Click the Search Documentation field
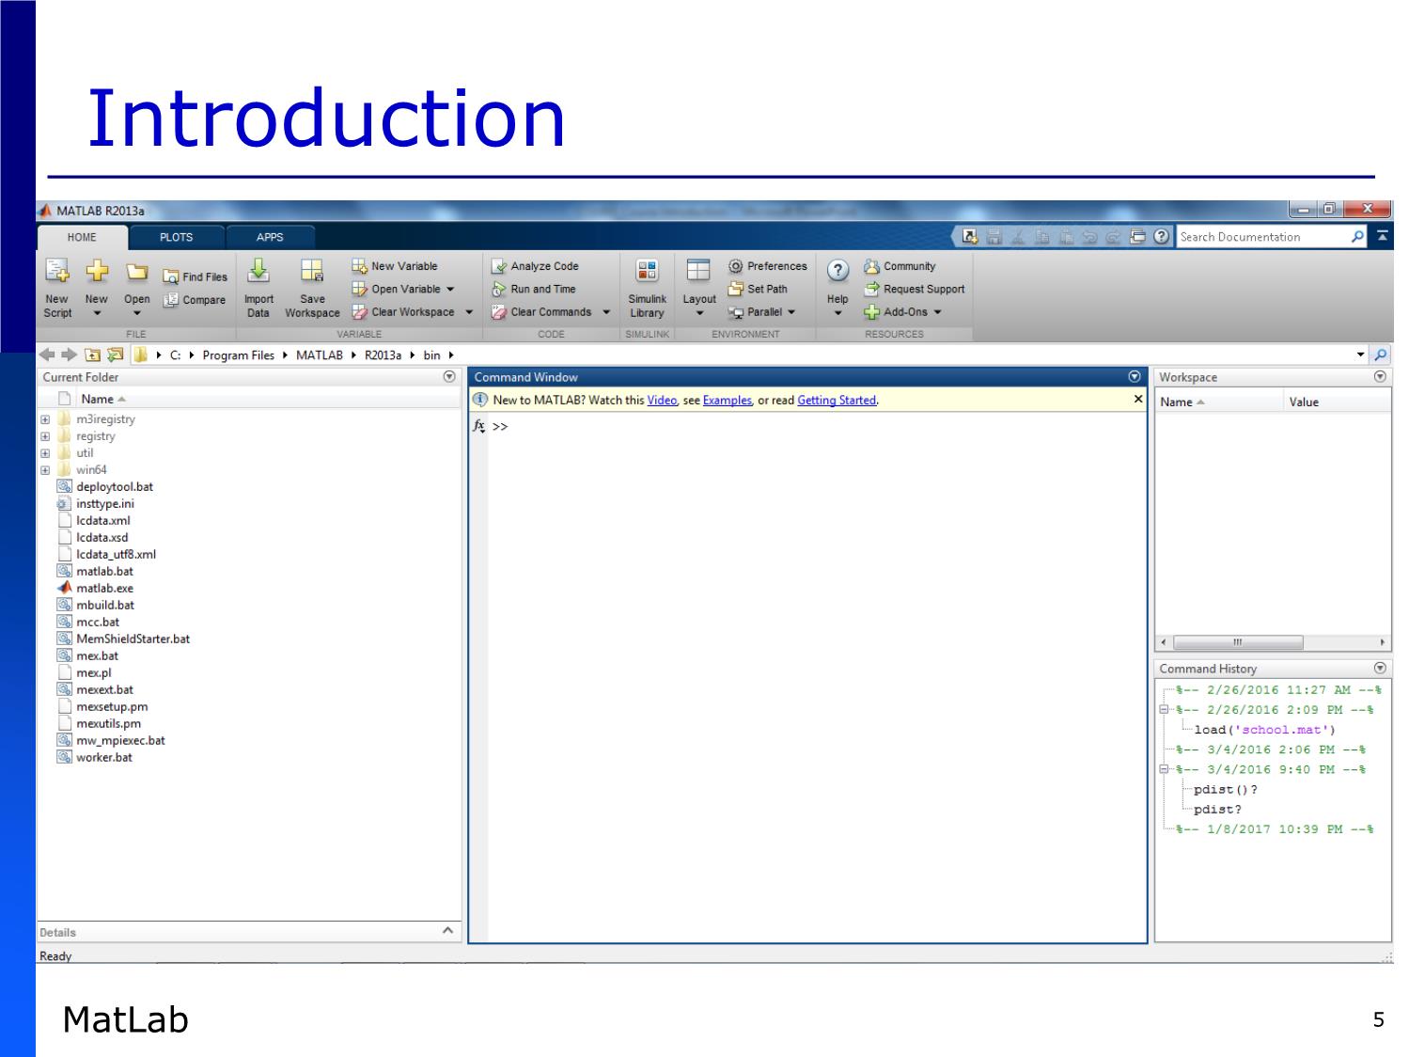 click(x=1262, y=237)
